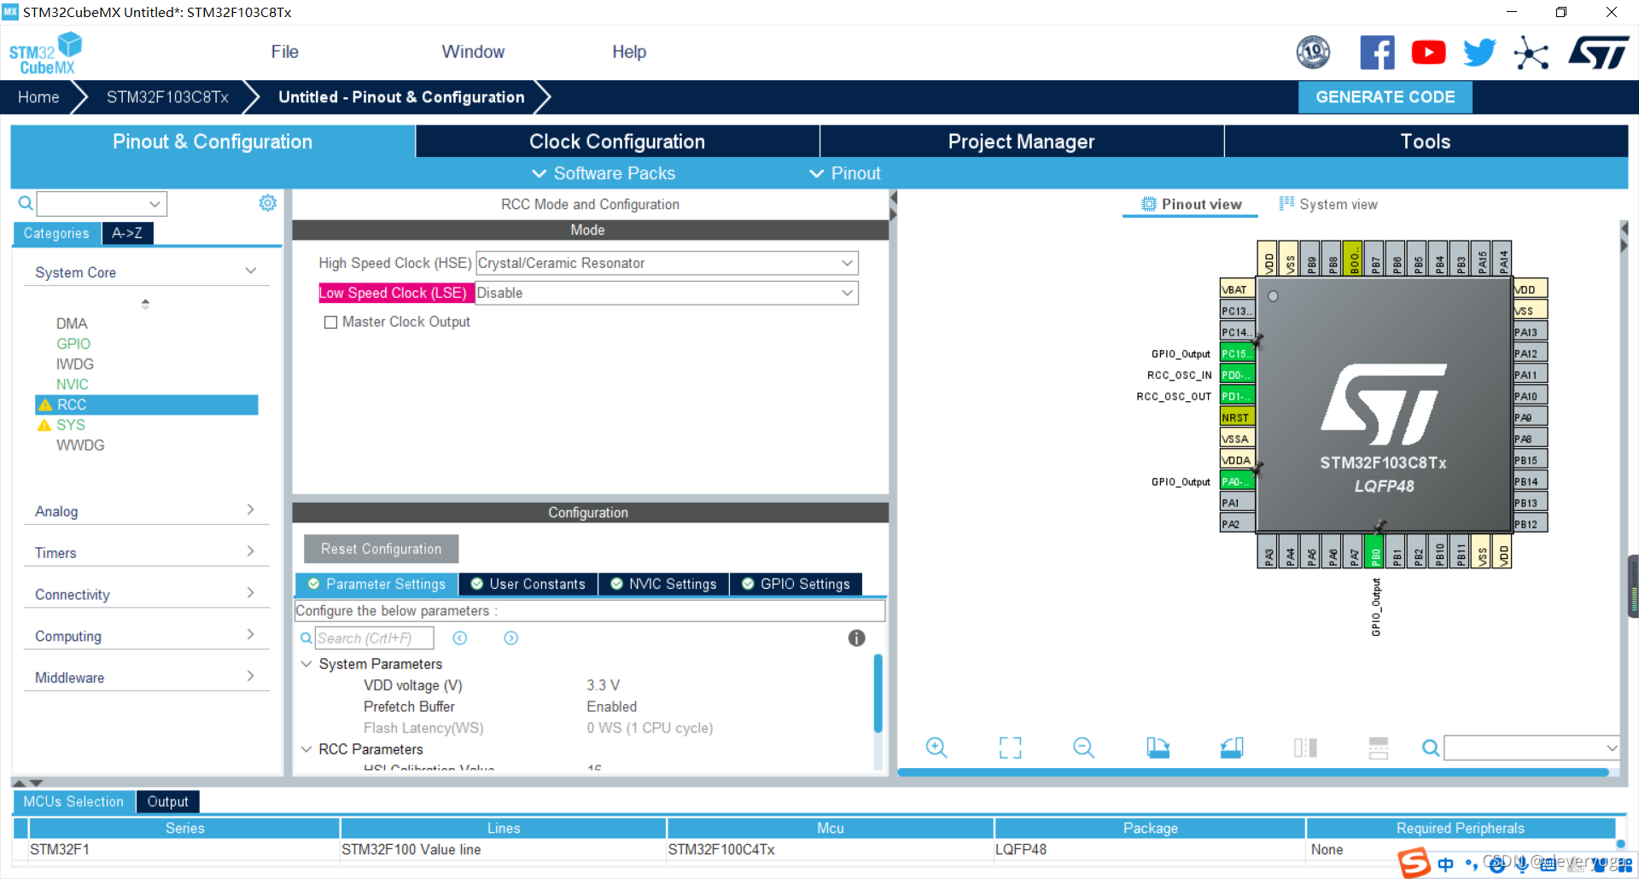This screenshot has width=1639, height=879.
Task: Open category settings gear icon
Action: [x=267, y=203]
